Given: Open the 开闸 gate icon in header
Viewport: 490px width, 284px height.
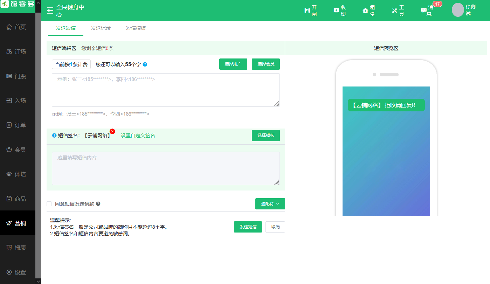Looking at the screenshot, I should tap(307, 11).
